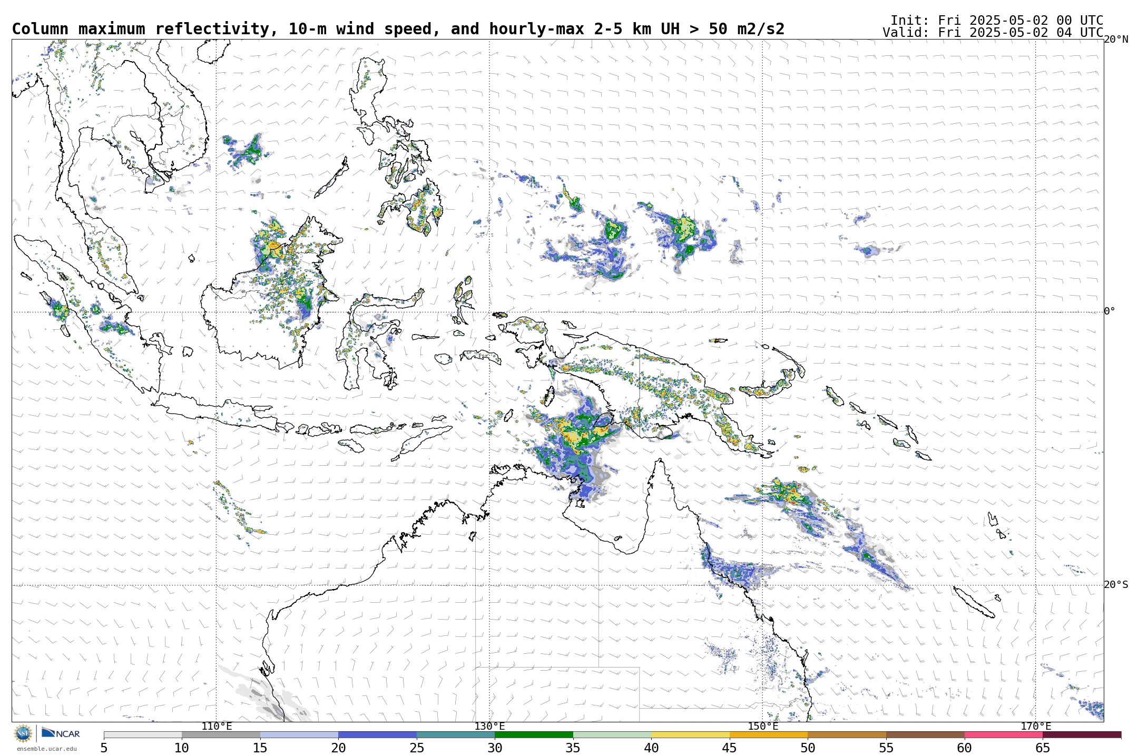The height and width of the screenshot is (755, 1138).
Task: Click the 'Init: Fri 2025-05-02 00 UTC' text
Action: click(997, 21)
